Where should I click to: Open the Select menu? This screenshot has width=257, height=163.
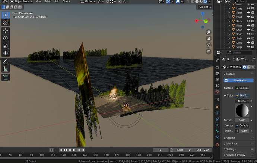48,1
